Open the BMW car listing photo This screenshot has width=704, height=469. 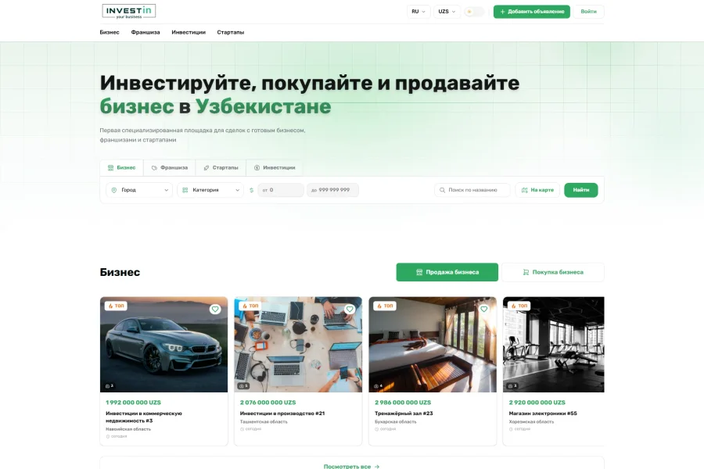coord(164,344)
